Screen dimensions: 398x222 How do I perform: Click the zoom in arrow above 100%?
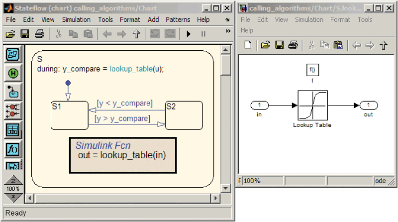tap(13, 180)
